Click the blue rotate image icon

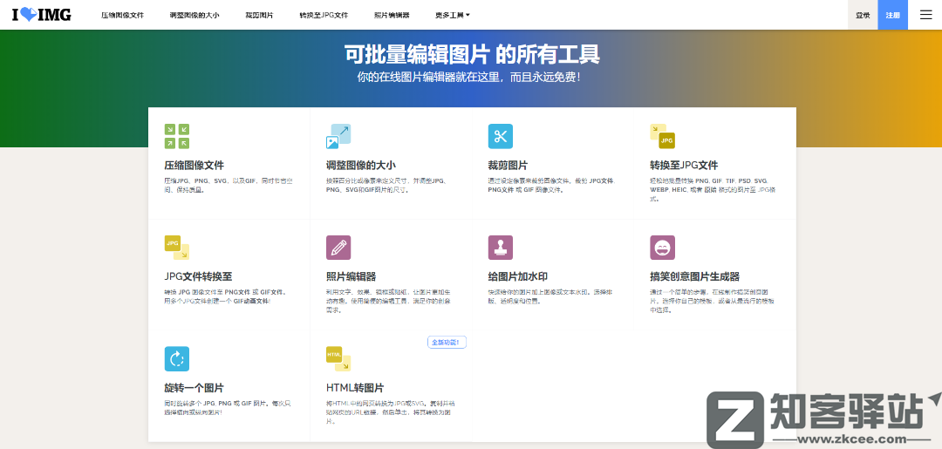176,358
